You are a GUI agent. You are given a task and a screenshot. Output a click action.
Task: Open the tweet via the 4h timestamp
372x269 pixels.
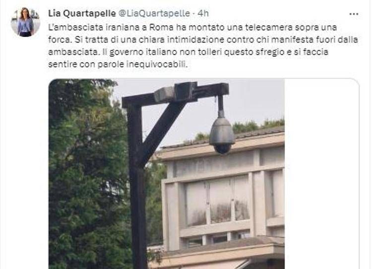pos(203,13)
